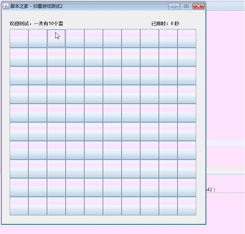245x234 pixels.
Task: Uncover the cell in row 4, column 10
Action: click(187, 94)
